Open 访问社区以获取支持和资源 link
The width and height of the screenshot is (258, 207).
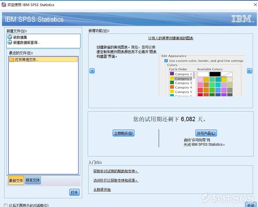(116, 180)
